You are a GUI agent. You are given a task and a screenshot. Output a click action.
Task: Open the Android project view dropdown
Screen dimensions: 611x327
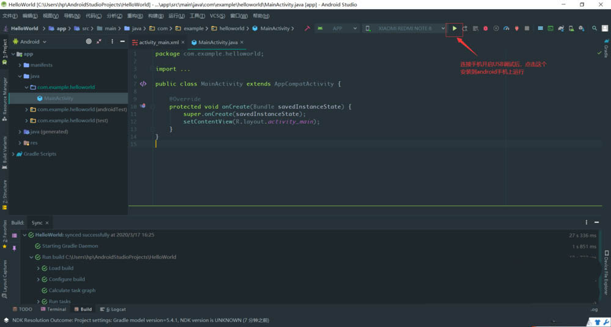[x=29, y=41]
